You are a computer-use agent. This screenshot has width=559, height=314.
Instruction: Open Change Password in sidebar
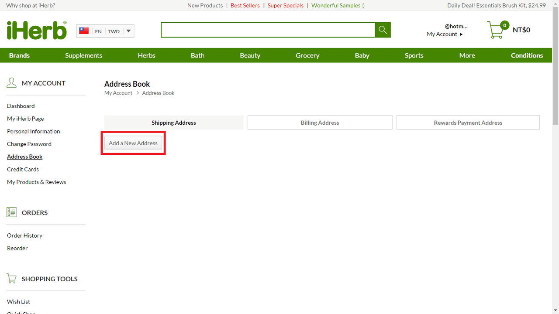(x=29, y=144)
